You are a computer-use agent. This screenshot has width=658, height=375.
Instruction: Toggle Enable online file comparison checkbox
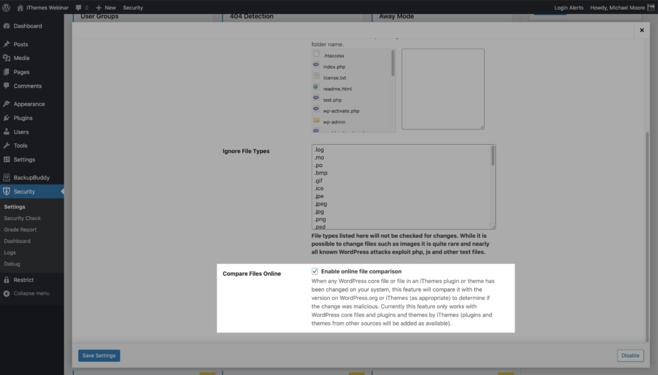pyautogui.click(x=315, y=271)
